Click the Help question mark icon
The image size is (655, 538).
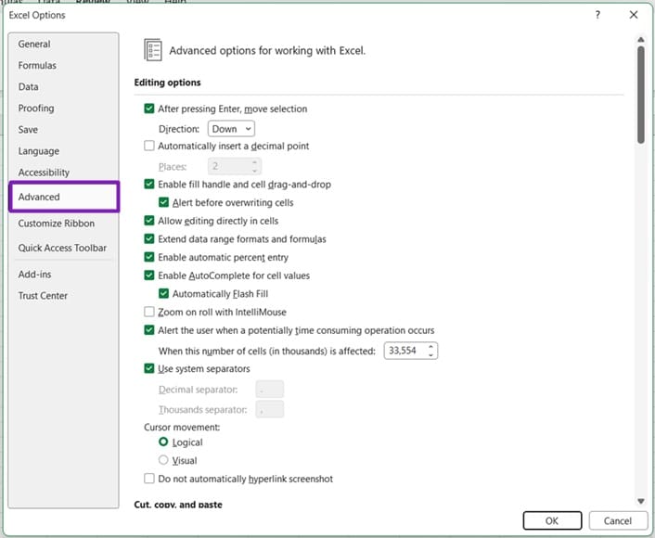[x=597, y=15]
